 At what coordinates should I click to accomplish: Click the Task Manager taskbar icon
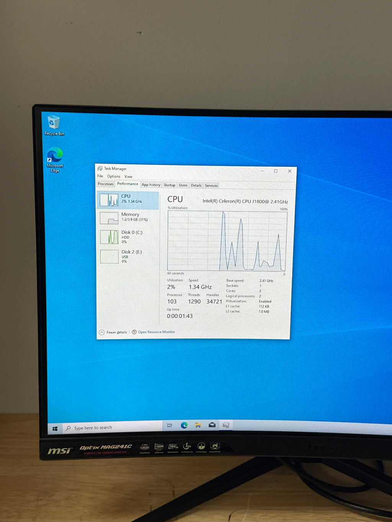click(x=226, y=425)
